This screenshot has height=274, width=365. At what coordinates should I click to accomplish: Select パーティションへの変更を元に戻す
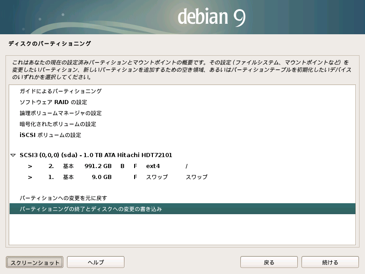click(x=63, y=198)
